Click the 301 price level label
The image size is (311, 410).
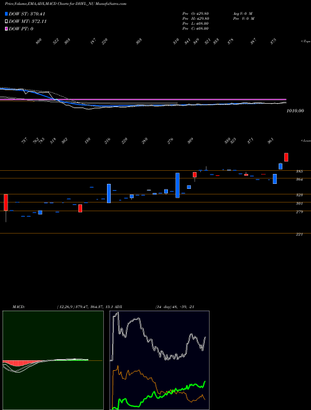click(x=299, y=203)
